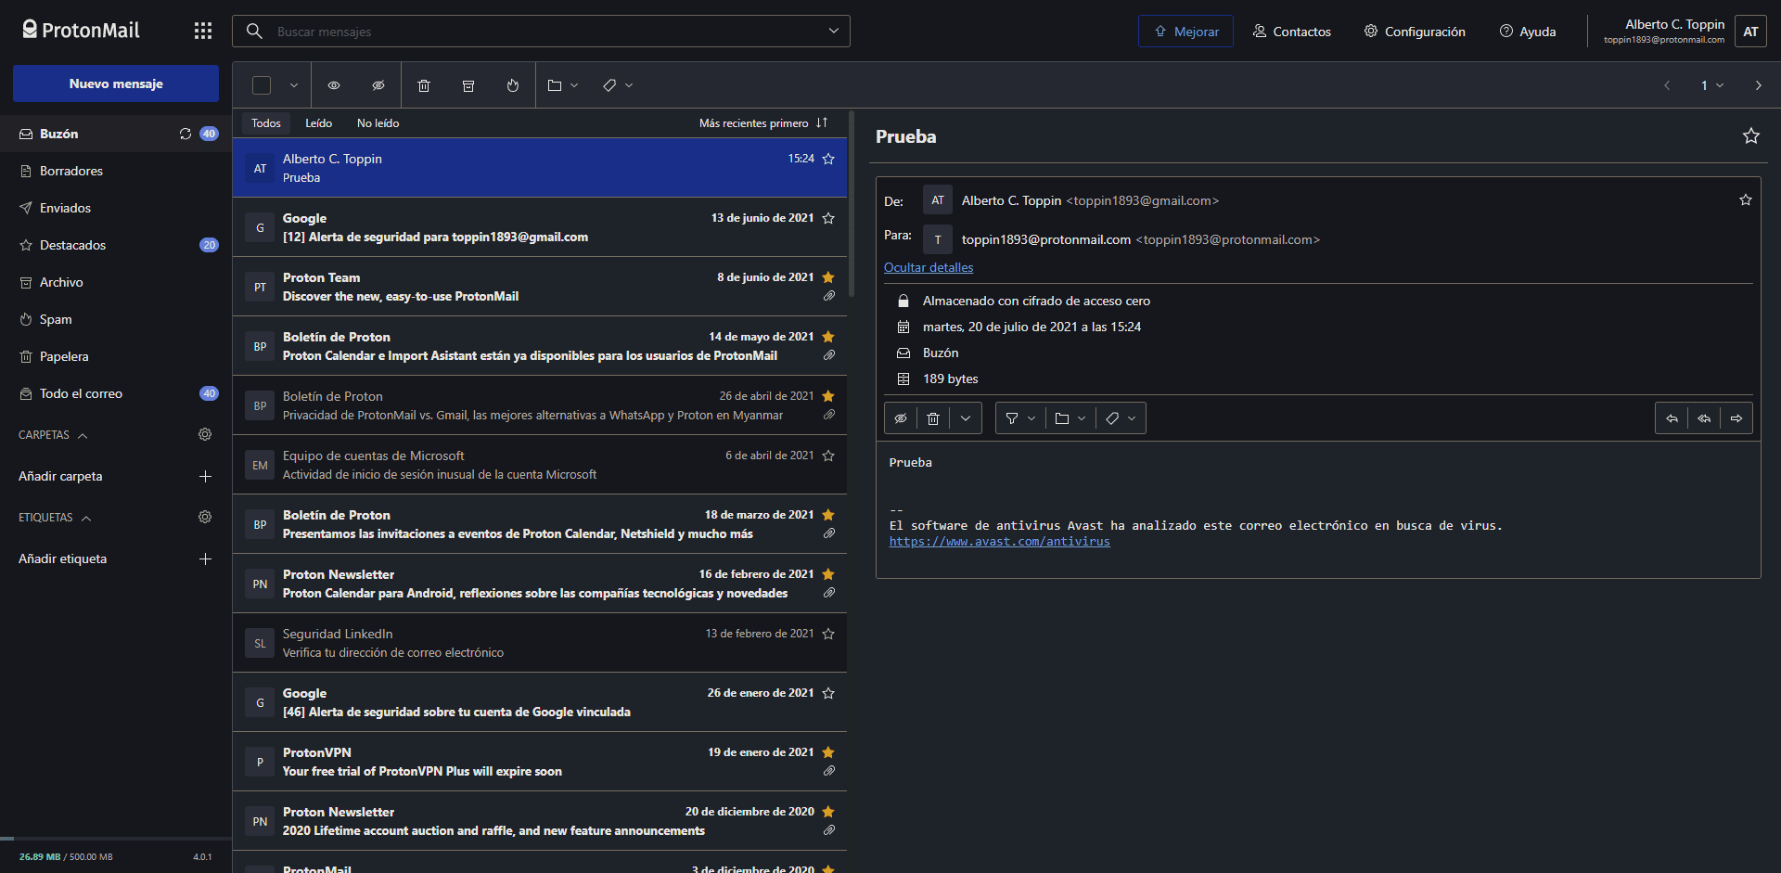This screenshot has width=1781, height=873.
Task: Tick the select-all messages checkbox
Action: [x=262, y=85]
